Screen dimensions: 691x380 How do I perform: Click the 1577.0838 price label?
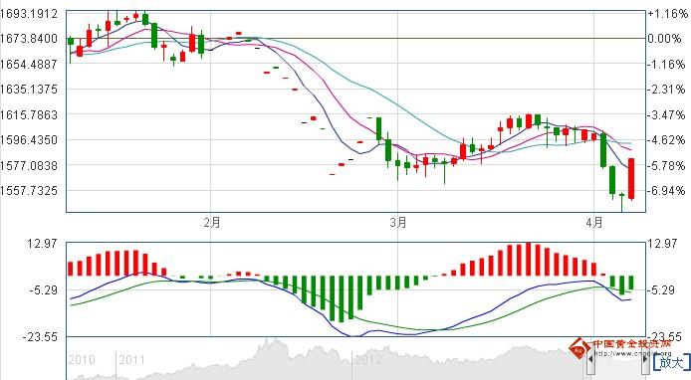pos(29,165)
